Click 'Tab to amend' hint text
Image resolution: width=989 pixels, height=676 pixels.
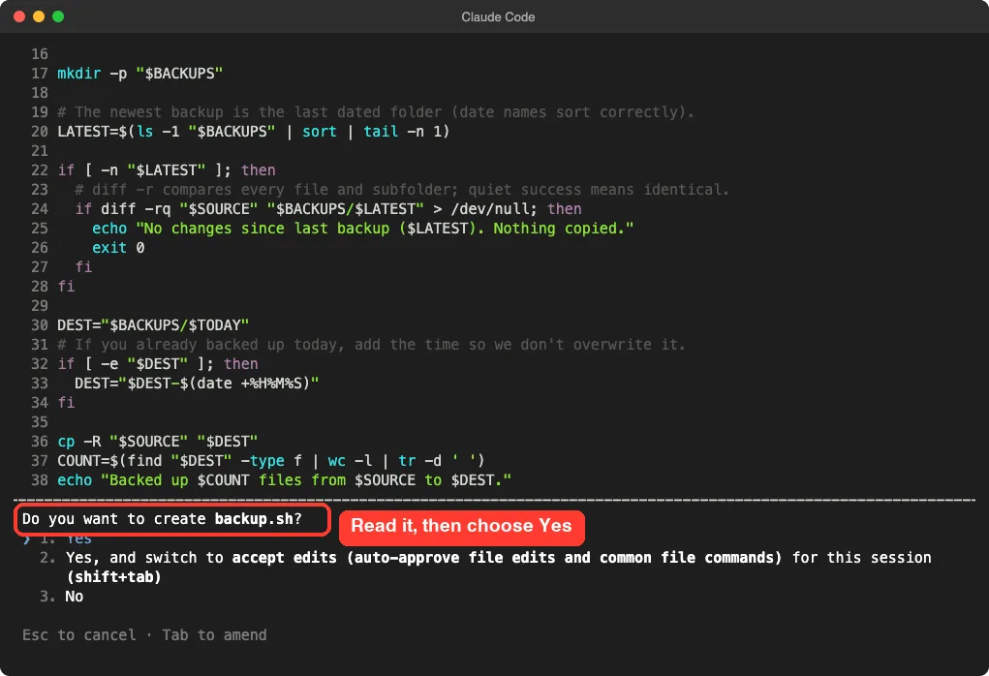214,634
